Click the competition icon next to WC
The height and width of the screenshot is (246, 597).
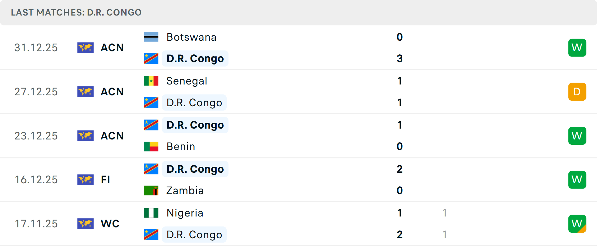click(86, 224)
